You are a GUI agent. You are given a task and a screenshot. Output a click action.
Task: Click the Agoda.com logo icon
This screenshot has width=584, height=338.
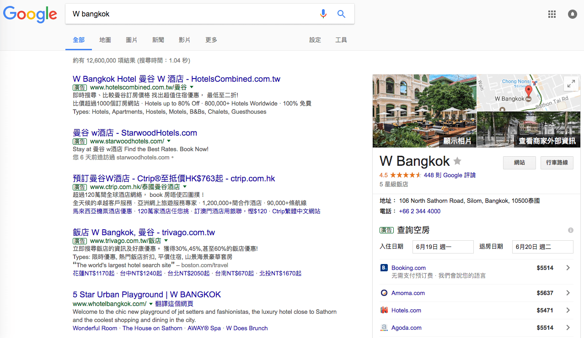pyautogui.click(x=384, y=327)
